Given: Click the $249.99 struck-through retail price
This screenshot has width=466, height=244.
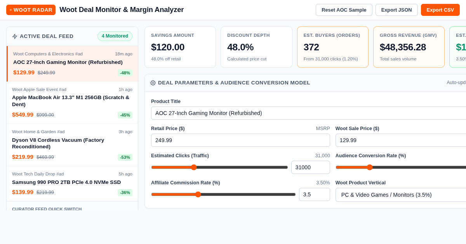Looking at the screenshot, I should click(x=46, y=73).
